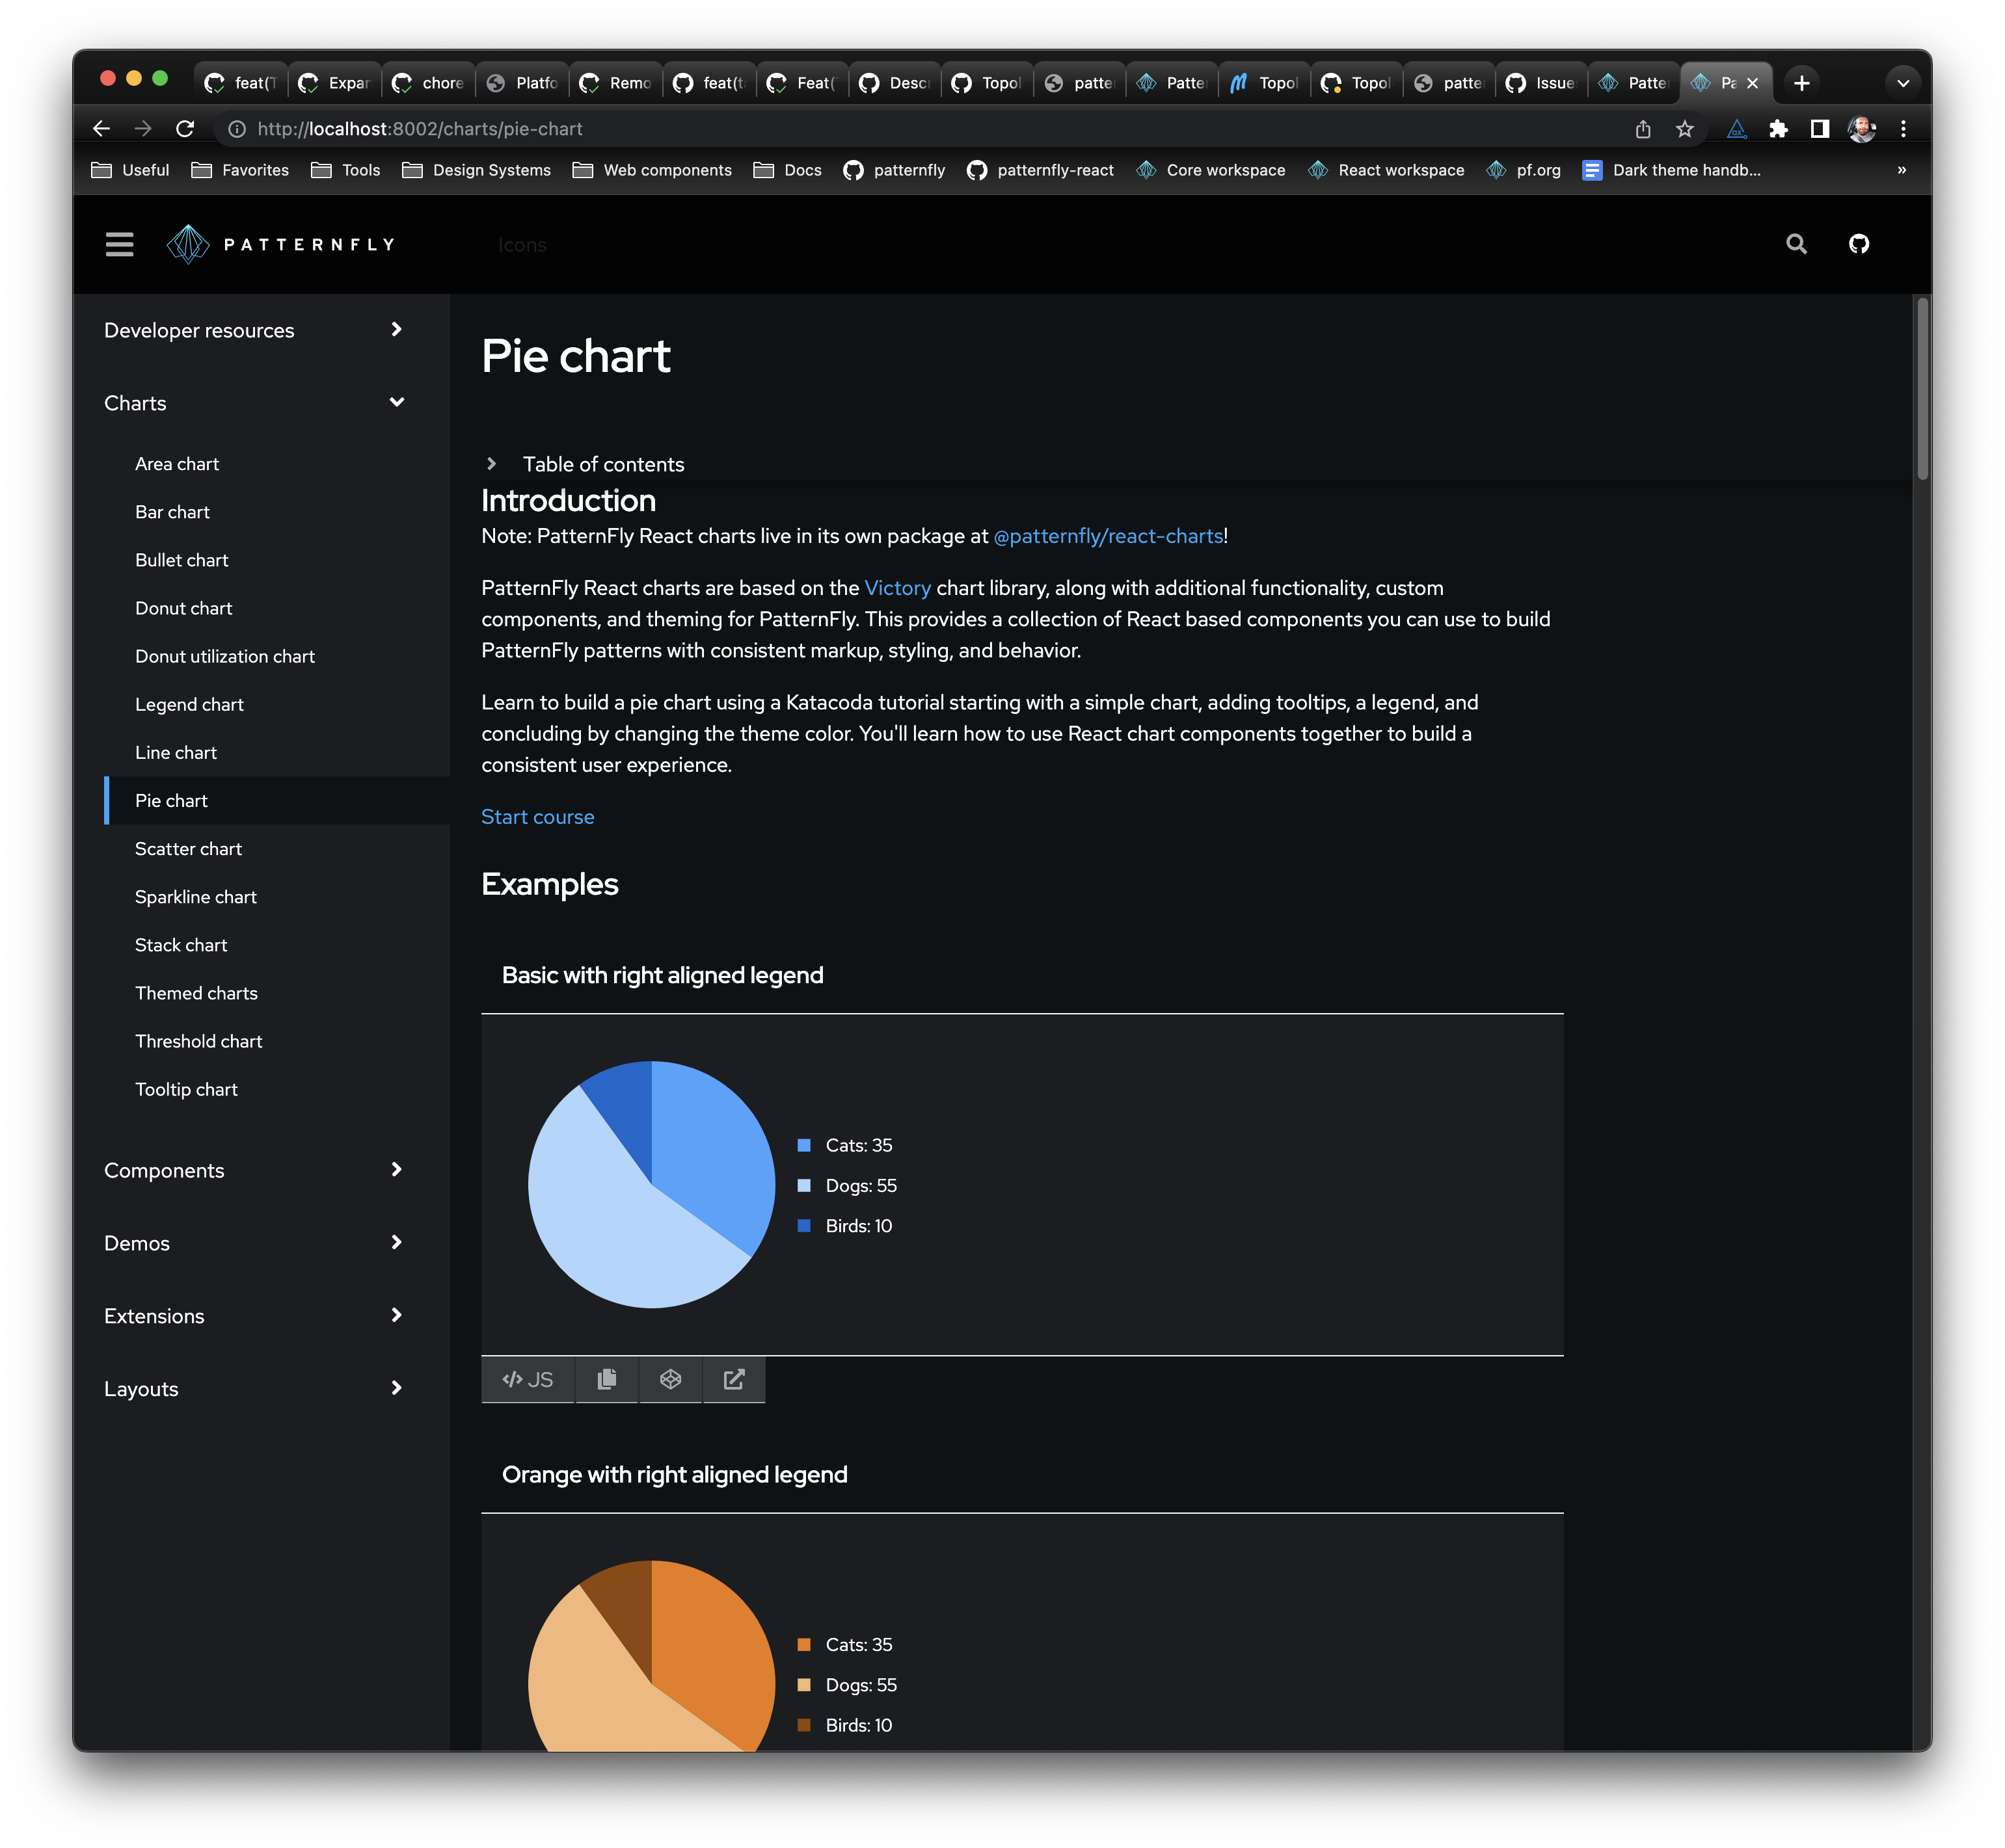
Task: Follow the @patternfly/react-charts link
Action: [x=1107, y=536]
